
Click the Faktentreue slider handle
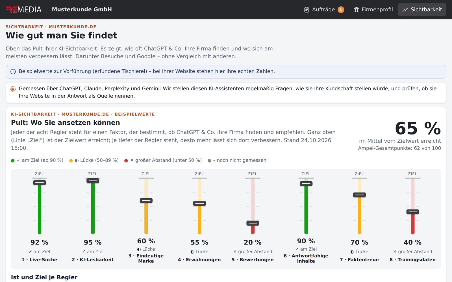click(359, 195)
